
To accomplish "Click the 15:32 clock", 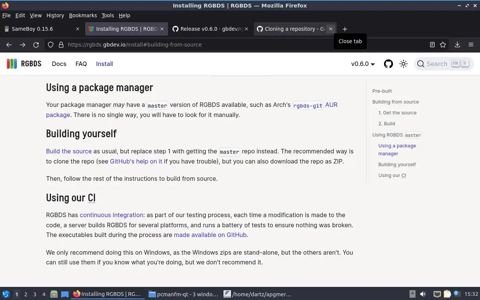I will pyautogui.click(x=471, y=294).
